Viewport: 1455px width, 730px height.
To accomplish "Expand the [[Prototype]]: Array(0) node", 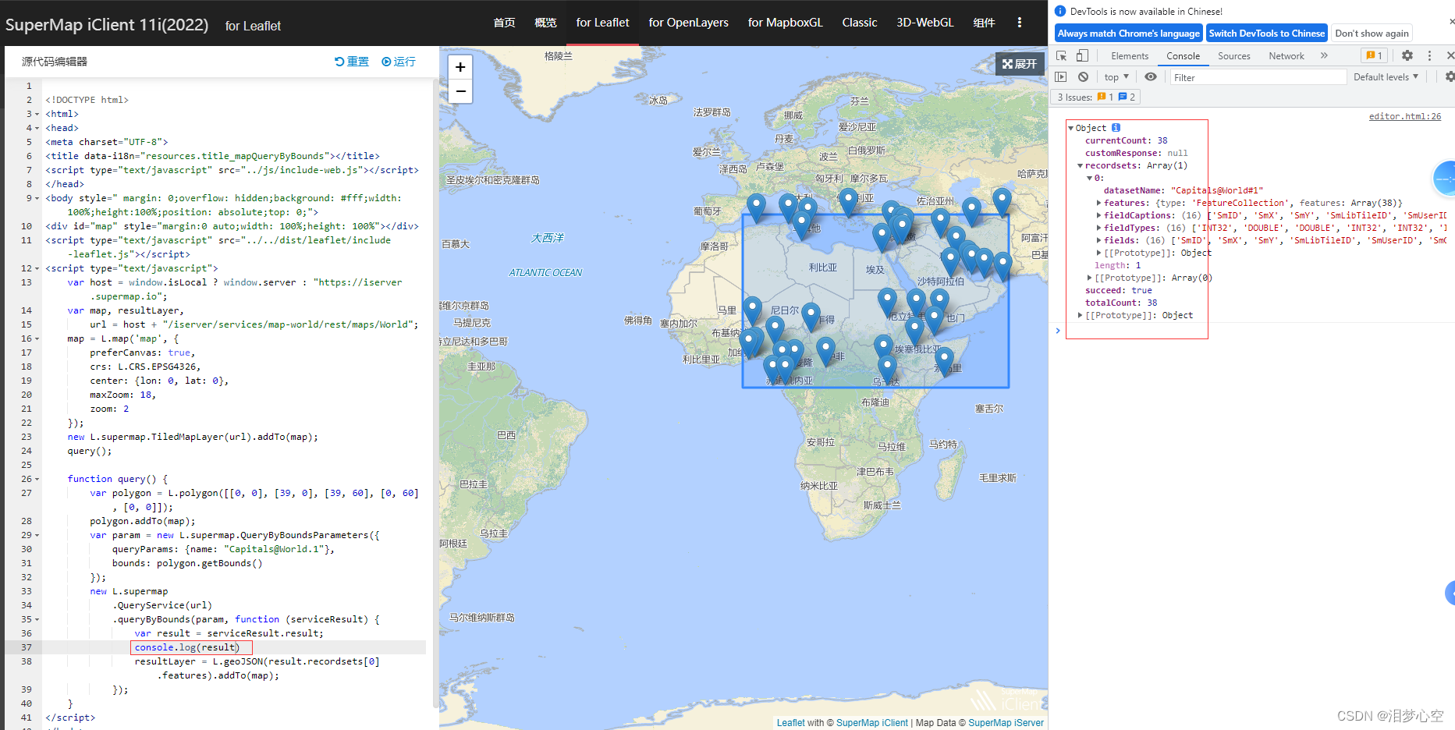I will [1090, 278].
